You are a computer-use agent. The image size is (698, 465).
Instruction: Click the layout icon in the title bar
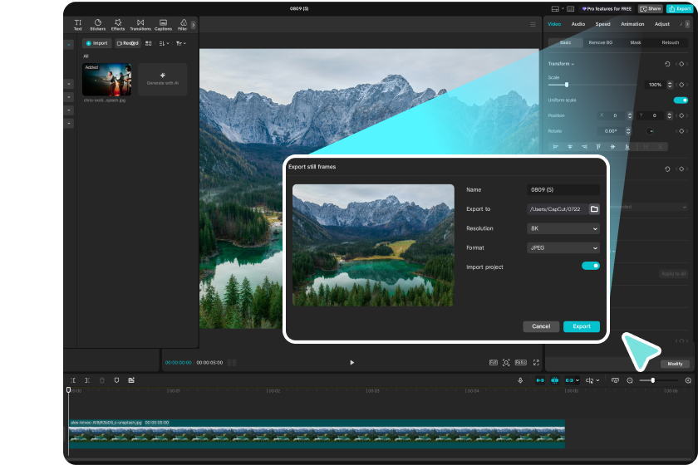pyautogui.click(x=555, y=9)
